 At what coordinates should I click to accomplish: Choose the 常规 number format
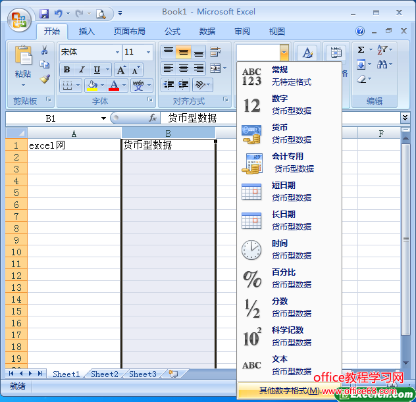289,76
